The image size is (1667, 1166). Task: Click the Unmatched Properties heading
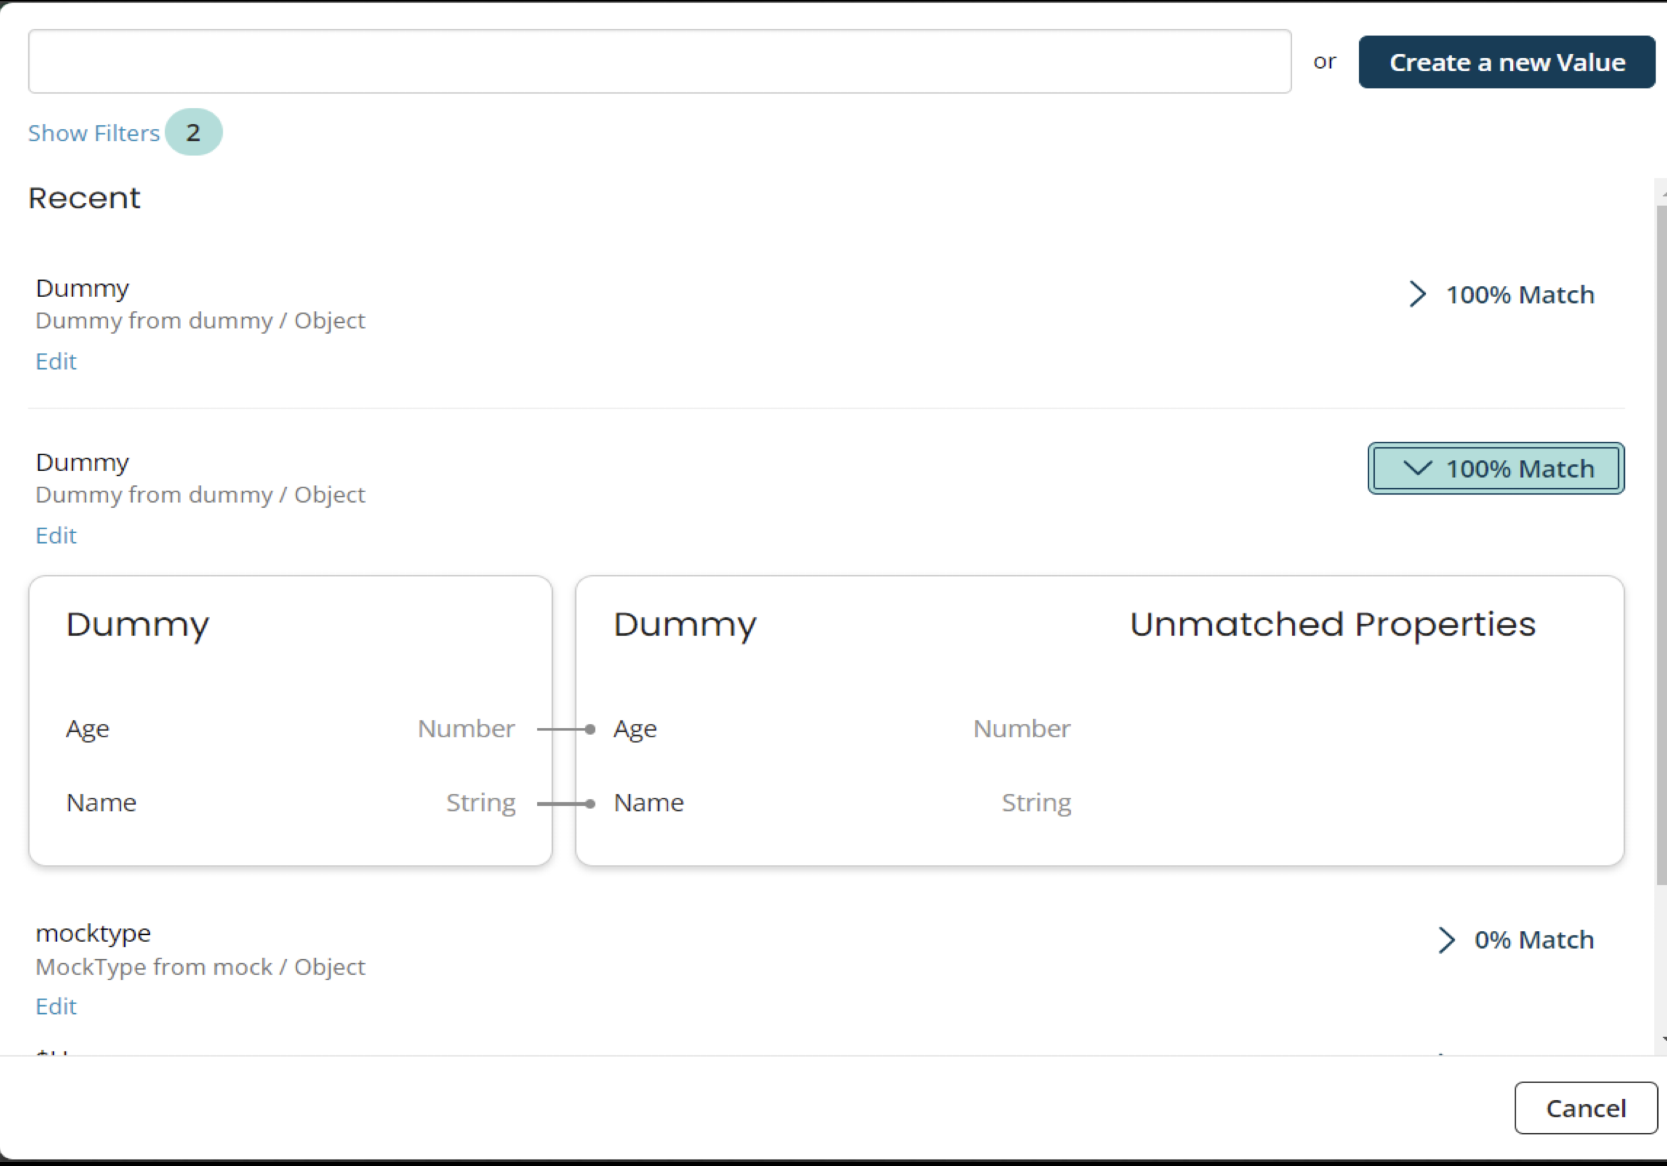click(1332, 625)
